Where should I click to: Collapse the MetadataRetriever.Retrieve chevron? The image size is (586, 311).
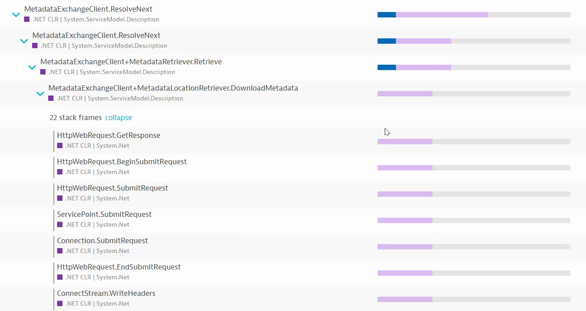point(32,67)
